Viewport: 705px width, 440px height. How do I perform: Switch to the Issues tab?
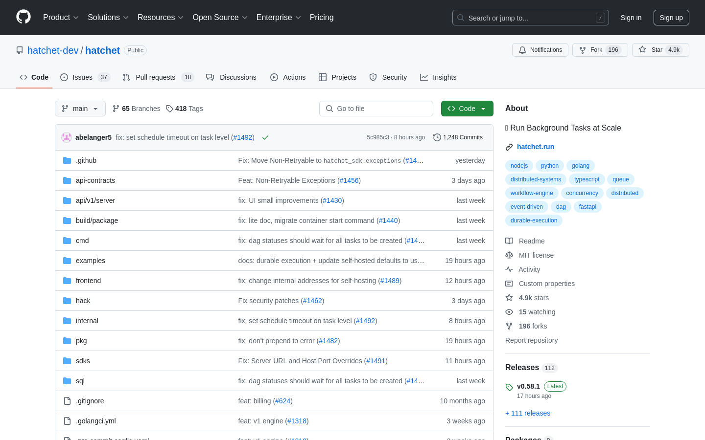coord(85,77)
